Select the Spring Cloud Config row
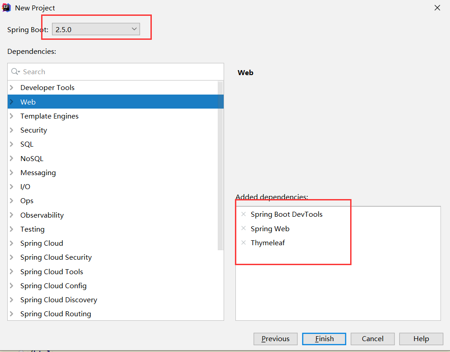Screen dimensions: 450x352 tap(116, 285)
